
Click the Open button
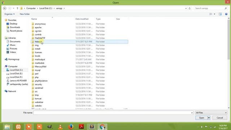click(x=201, y=118)
